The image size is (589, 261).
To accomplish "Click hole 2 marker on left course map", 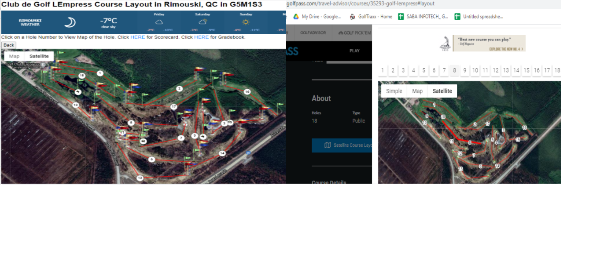I will [x=179, y=89].
